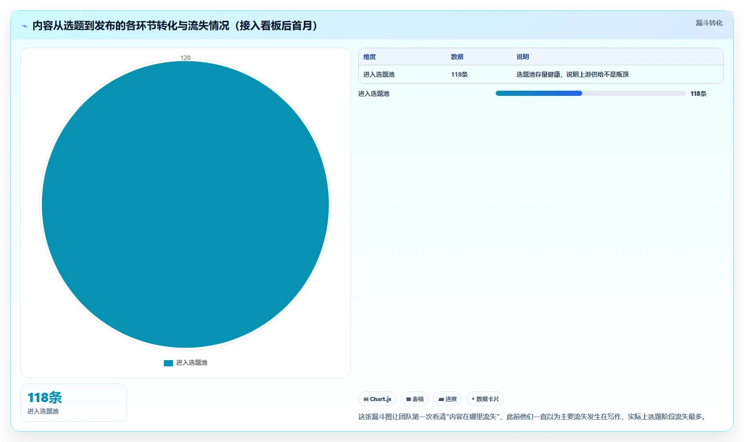Viewport: 744px width, 442px height.
Task: Select the Chart.js tag chip
Action: [x=377, y=399]
